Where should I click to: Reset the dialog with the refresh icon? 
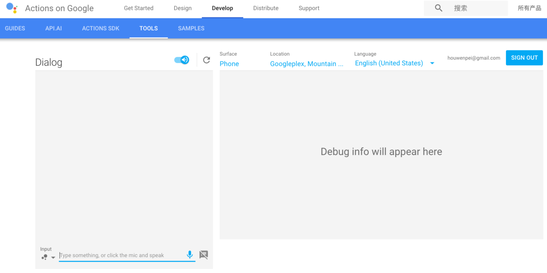coord(206,60)
